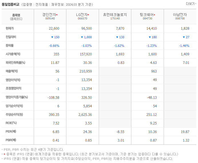The height and width of the screenshot is (163, 198).
Task: Click LG전자 net income 5,854
Action: tap(88, 106)
